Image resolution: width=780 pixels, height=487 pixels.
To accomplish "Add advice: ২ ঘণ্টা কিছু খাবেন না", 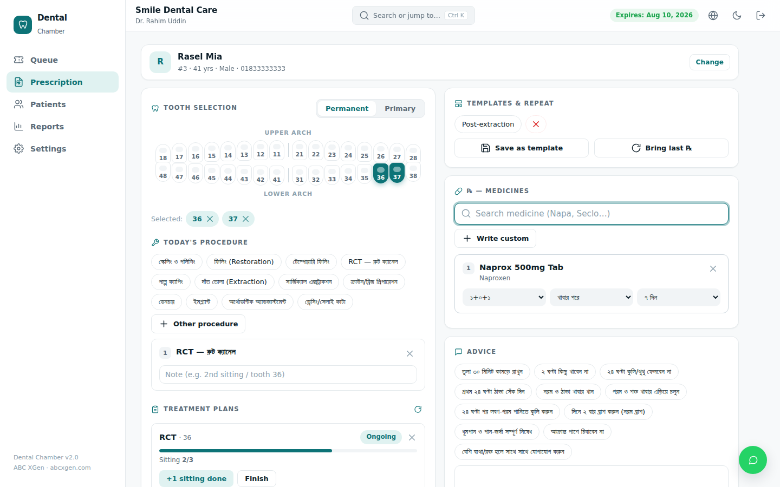I will [565, 372].
